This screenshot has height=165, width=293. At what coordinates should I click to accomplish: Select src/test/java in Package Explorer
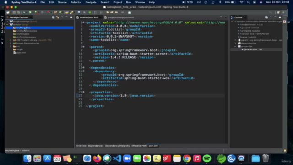click(23, 34)
